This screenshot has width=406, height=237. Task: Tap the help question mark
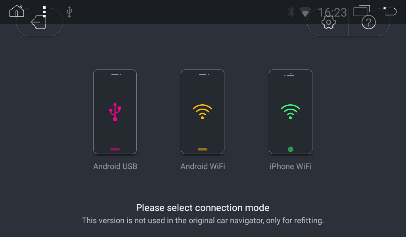point(369,23)
